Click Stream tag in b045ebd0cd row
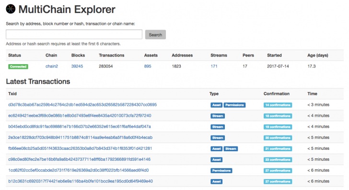349x190 pixels. point(218,127)
